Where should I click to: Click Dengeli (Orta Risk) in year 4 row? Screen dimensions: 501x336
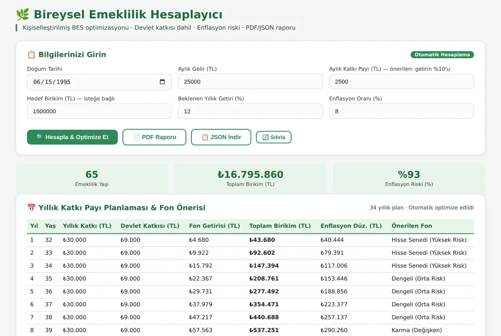(418, 279)
